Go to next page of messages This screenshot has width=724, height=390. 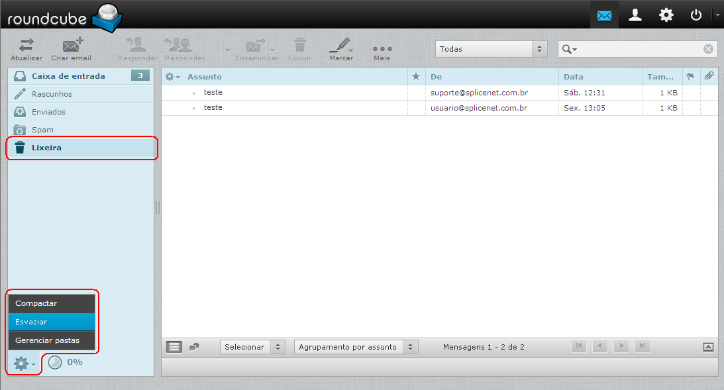pos(621,346)
